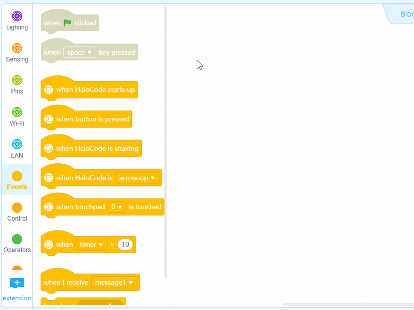
Task: Open message1 dropdown in when I receive
Action: coord(114,282)
